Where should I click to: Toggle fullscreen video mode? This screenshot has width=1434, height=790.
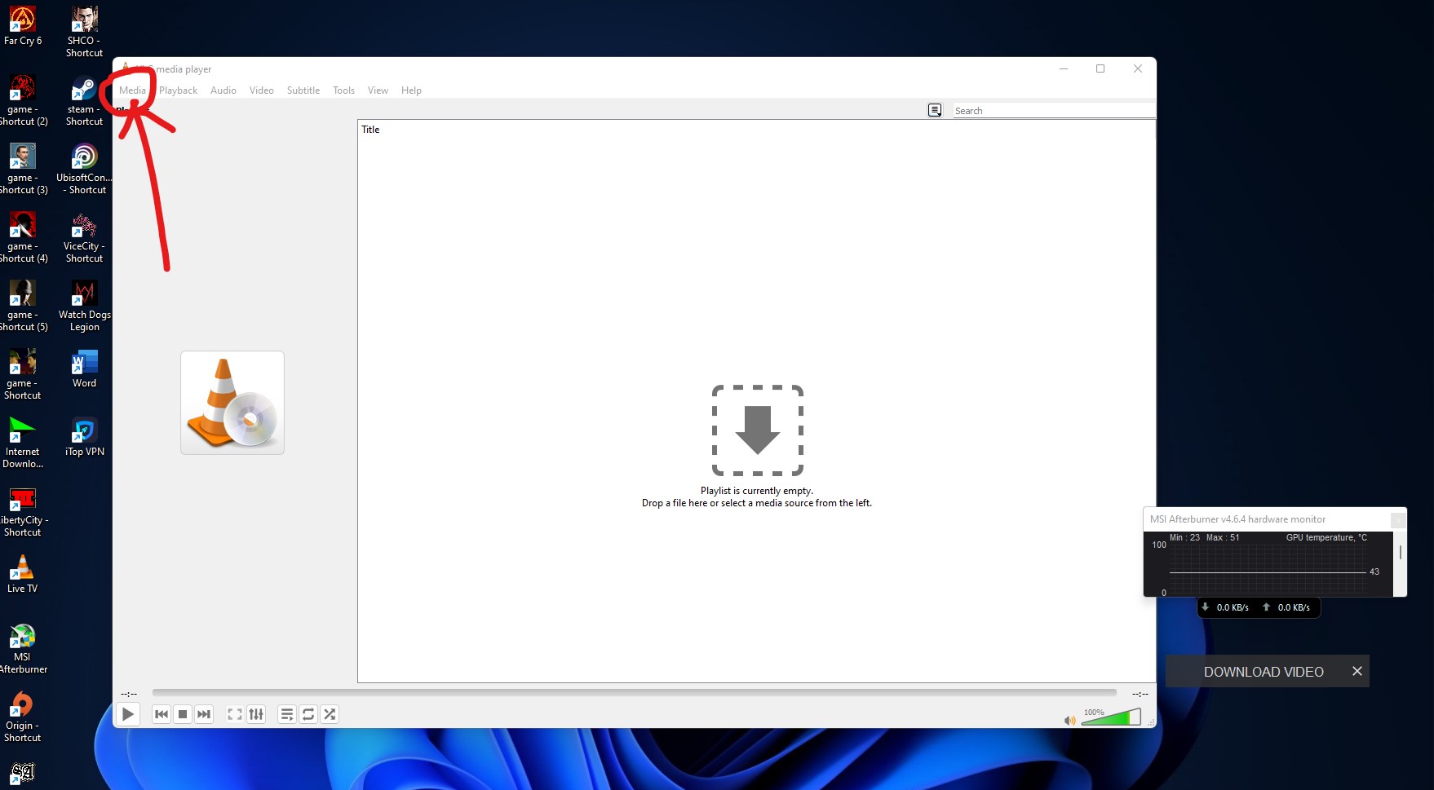coord(234,714)
